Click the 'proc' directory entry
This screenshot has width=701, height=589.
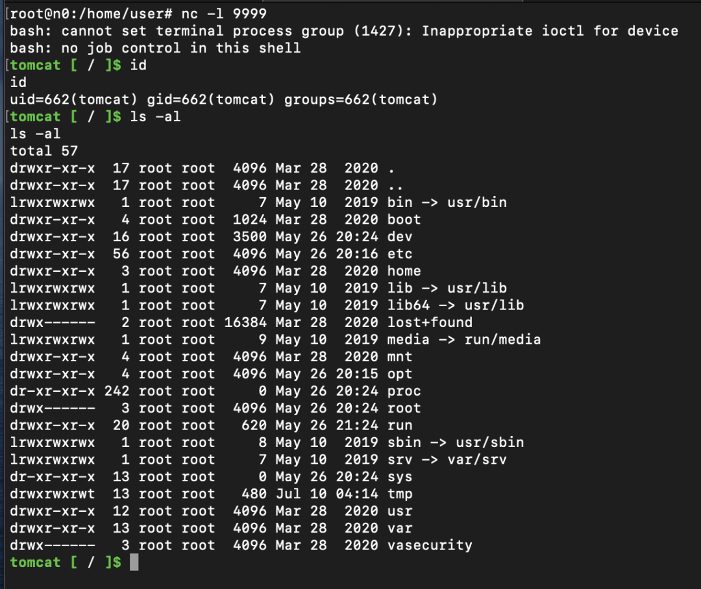(404, 391)
